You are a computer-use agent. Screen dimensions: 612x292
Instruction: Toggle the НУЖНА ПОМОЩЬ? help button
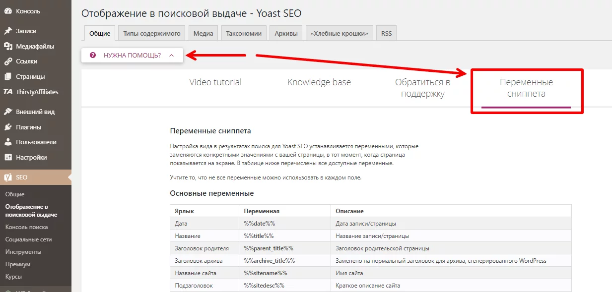pyautogui.click(x=133, y=55)
